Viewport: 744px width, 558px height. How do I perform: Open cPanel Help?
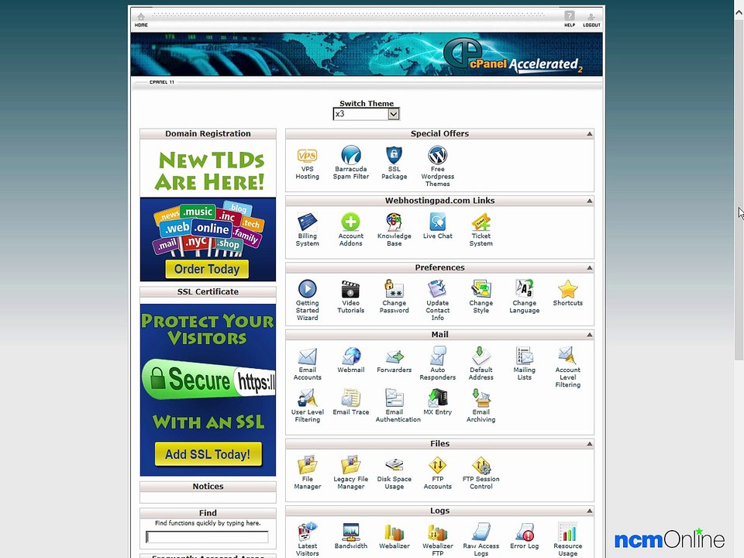pos(570,19)
